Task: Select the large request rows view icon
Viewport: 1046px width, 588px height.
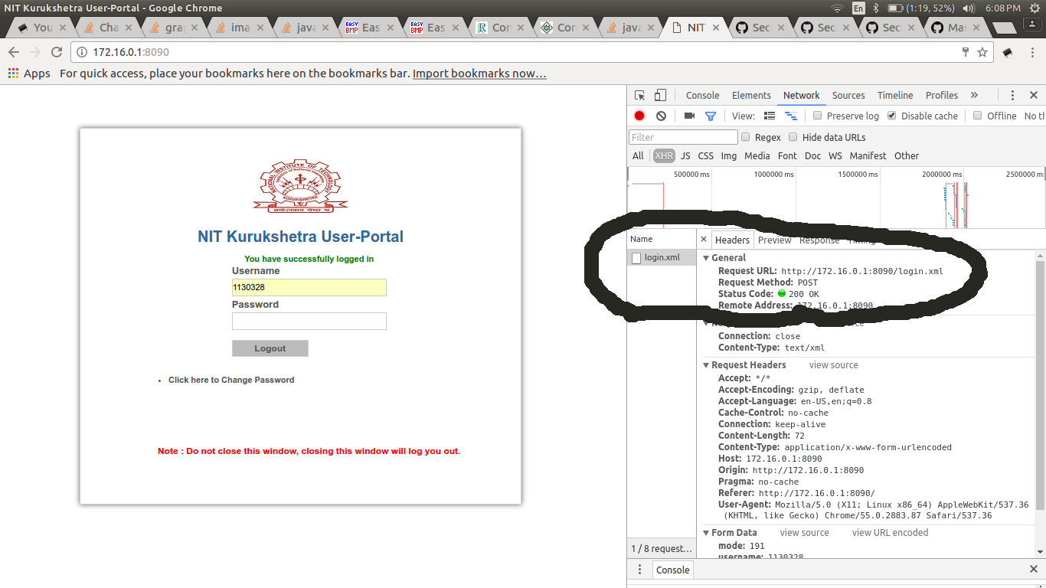Action: pyautogui.click(x=770, y=116)
